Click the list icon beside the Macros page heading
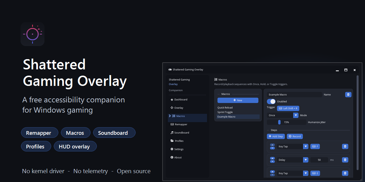 216,80
